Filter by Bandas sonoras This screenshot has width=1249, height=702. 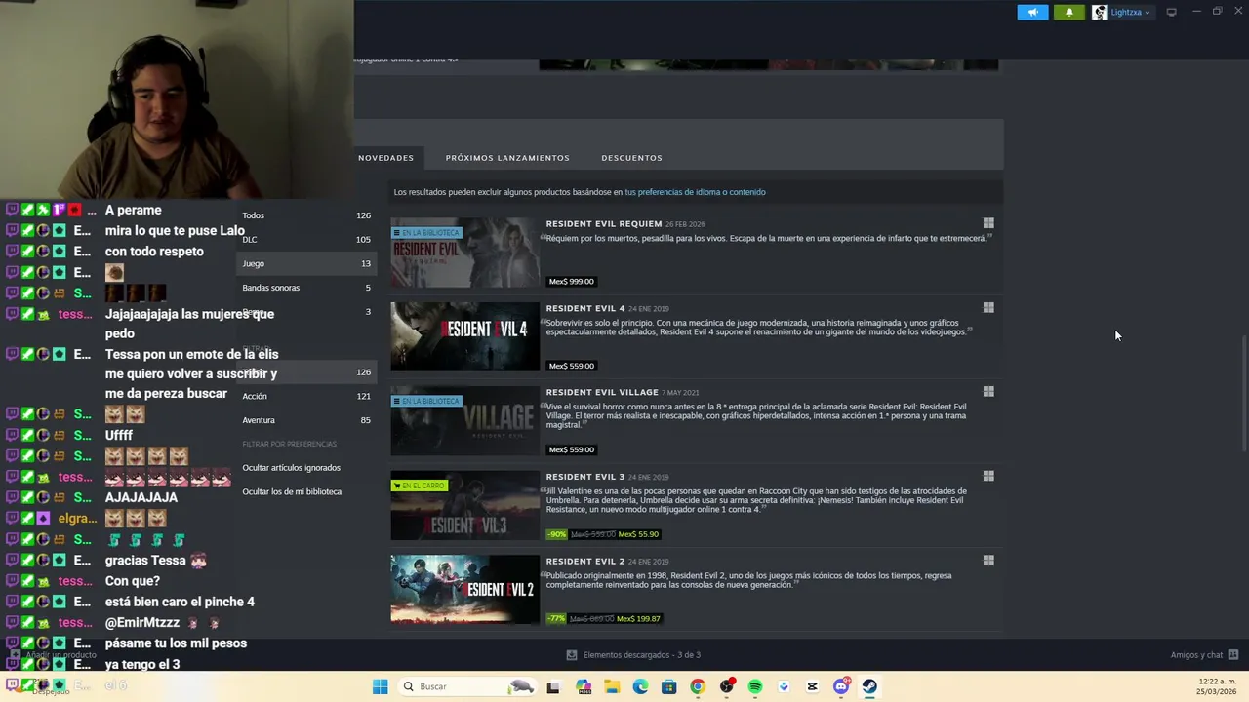click(305, 288)
